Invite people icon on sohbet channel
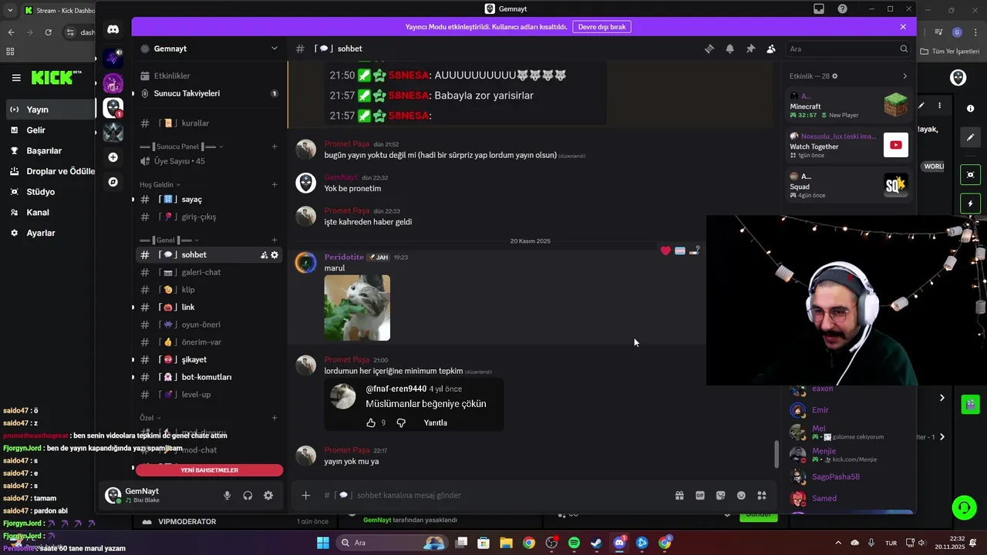 264,255
